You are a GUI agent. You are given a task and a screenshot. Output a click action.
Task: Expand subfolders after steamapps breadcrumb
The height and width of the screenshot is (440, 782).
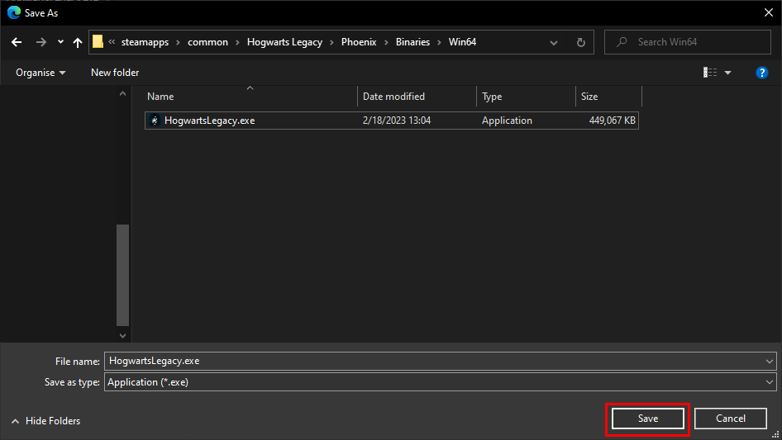[178, 42]
